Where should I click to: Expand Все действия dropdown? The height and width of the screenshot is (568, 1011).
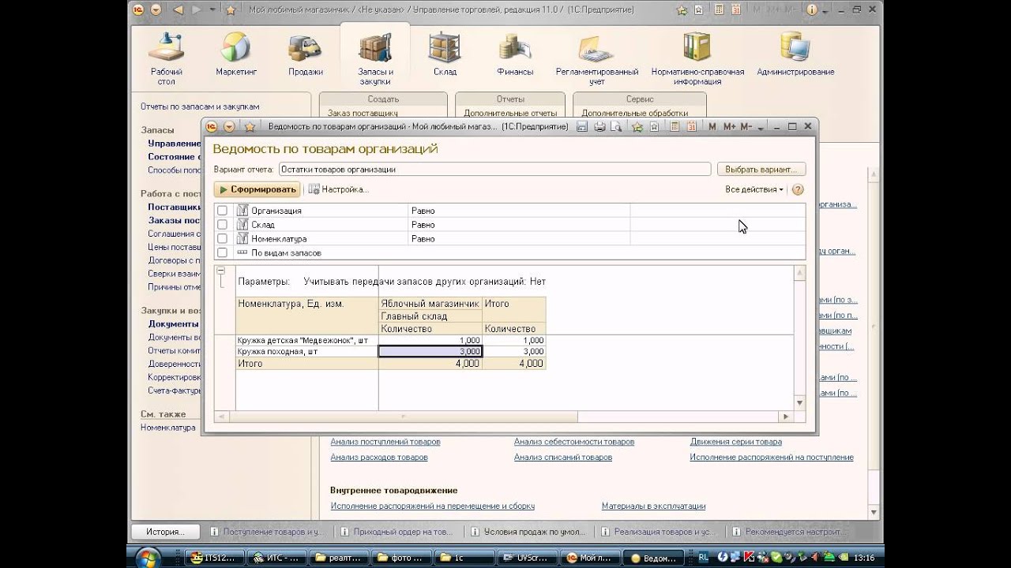(754, 189)
